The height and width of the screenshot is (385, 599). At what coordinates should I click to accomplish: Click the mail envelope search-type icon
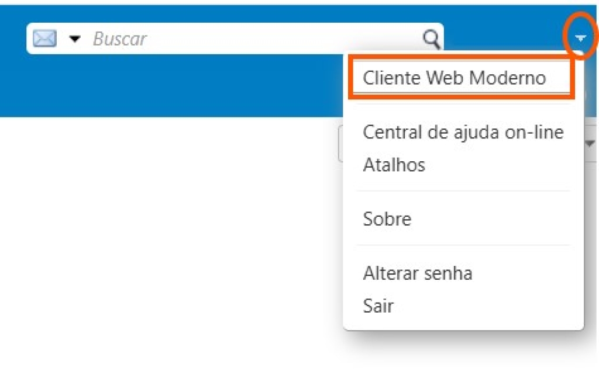pos(44,39)
